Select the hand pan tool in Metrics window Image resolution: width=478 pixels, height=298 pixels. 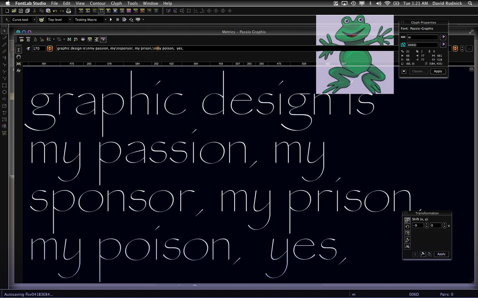point(19,57)
